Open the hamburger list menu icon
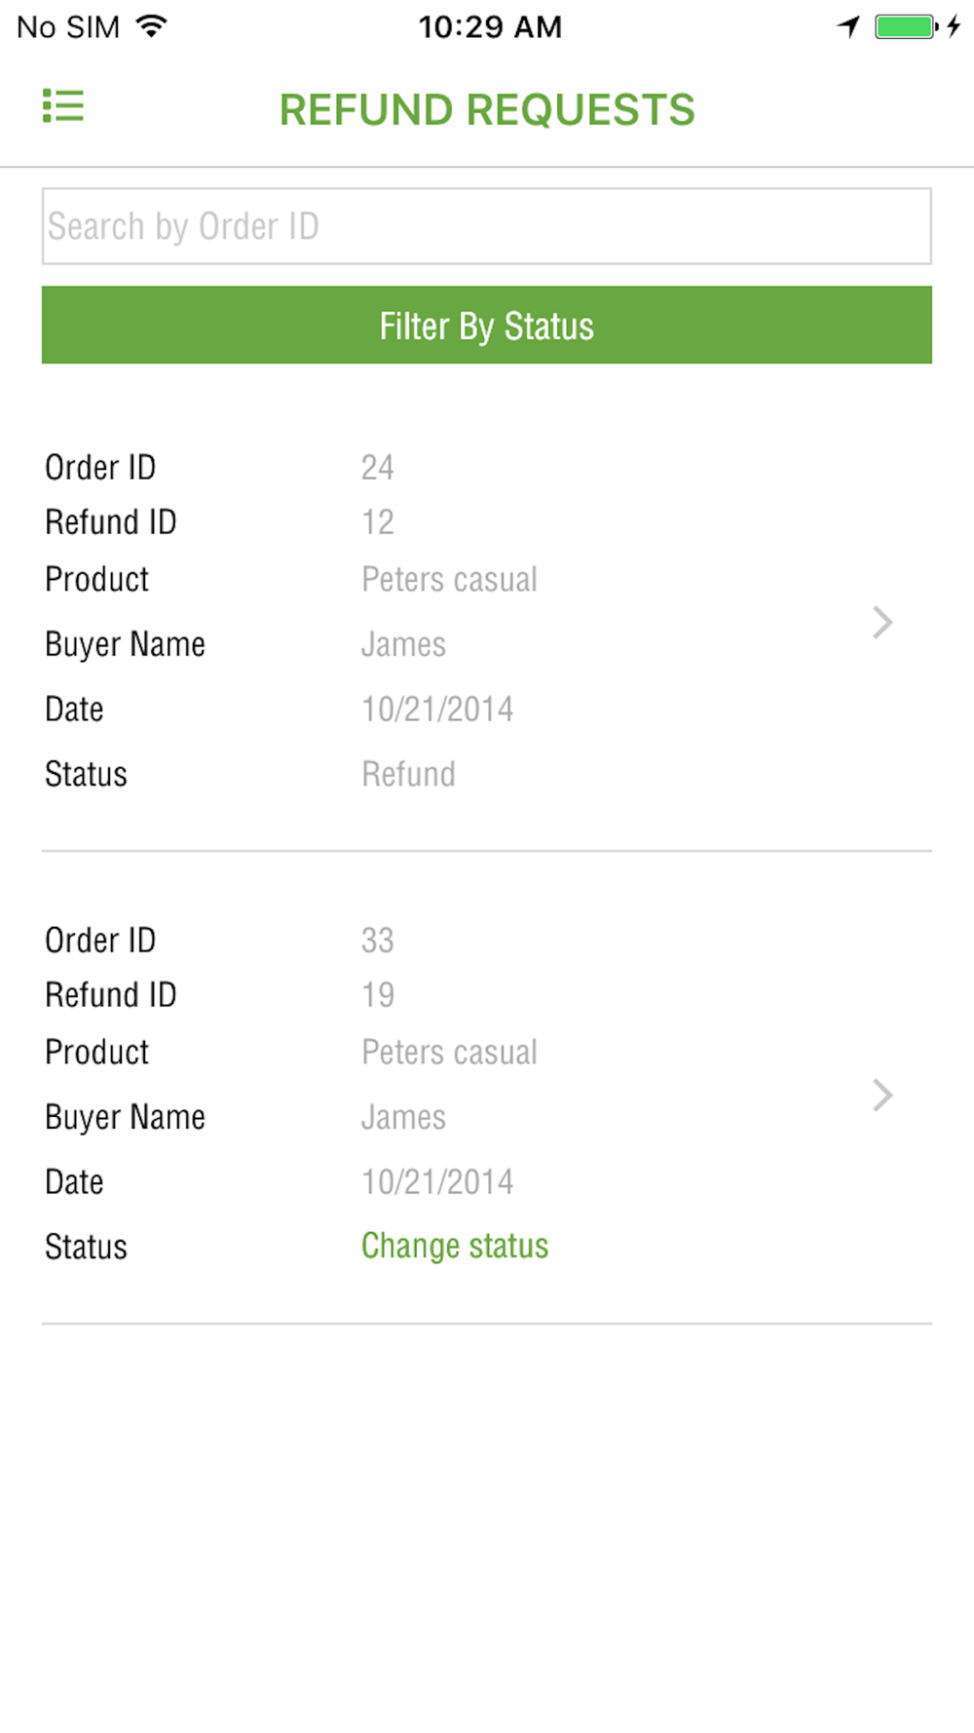The image size is (974, 1733). click(x=63, y=106)
